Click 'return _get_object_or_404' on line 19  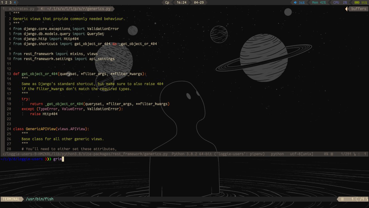point(57,104)
